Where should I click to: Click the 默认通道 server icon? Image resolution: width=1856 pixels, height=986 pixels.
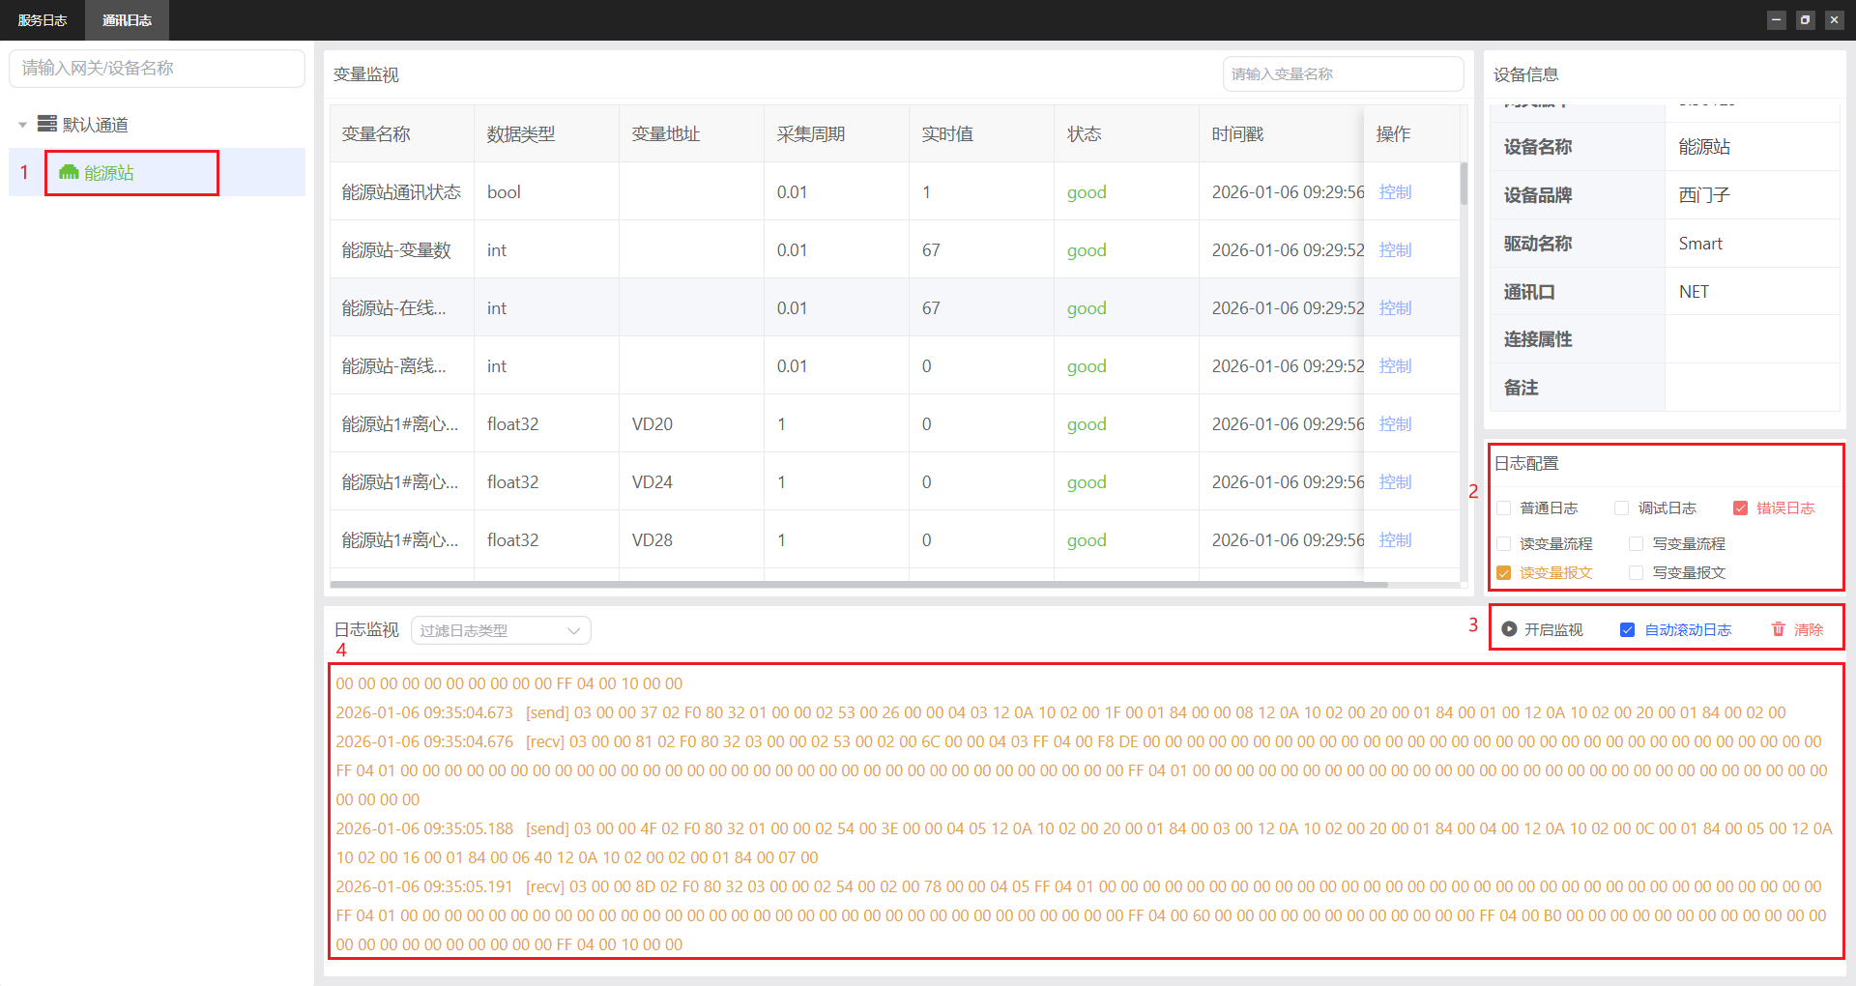tap(46, 124)
